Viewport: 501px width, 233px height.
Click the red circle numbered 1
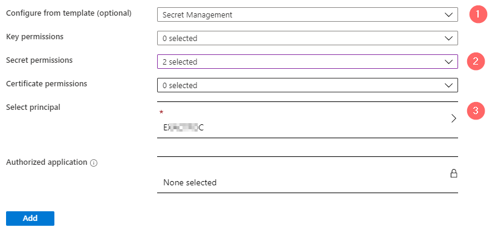478,14
